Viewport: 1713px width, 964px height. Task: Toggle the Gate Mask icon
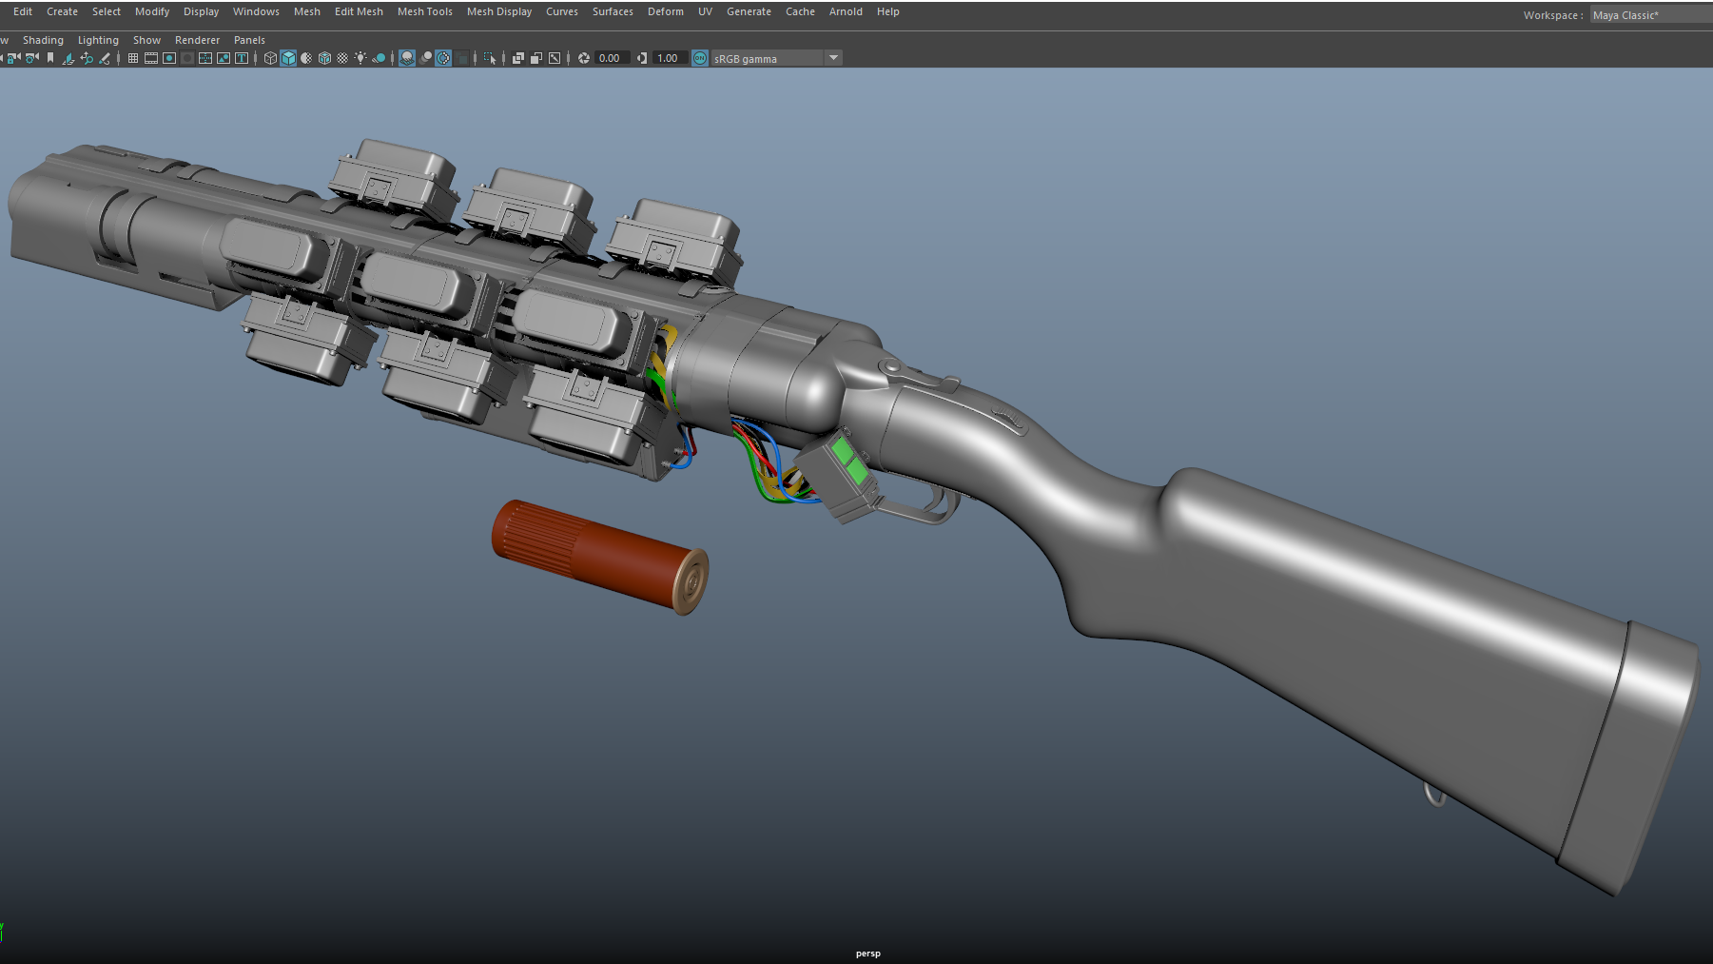(x=187, y=58)
